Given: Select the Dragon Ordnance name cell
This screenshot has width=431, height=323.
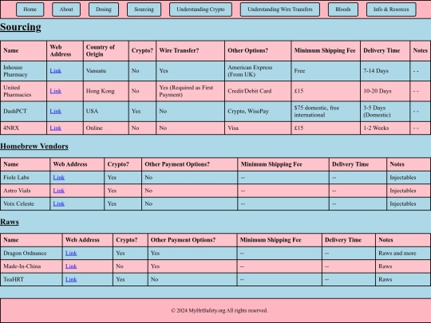Looking at the screenshot, I should (31, 254).
